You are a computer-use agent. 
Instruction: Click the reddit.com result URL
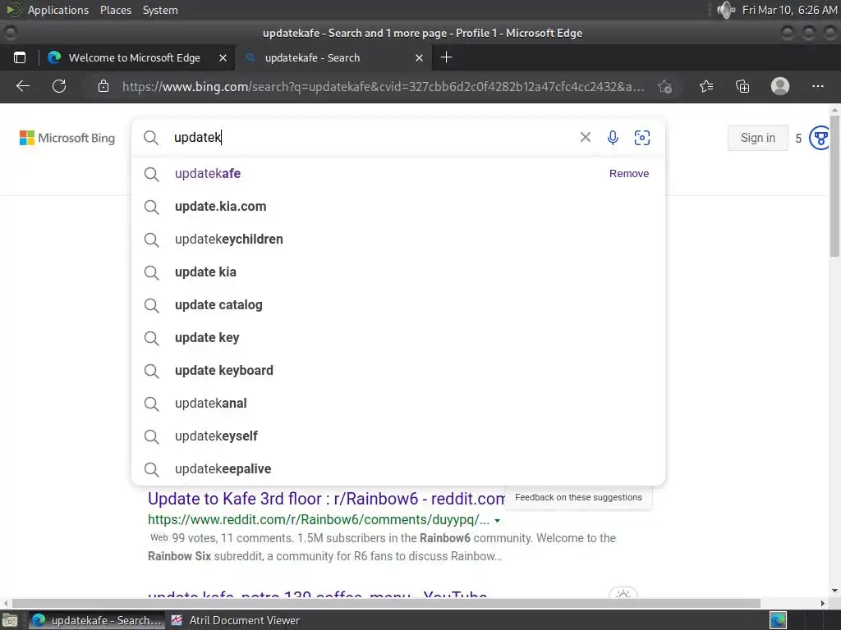tap(319, 519)
